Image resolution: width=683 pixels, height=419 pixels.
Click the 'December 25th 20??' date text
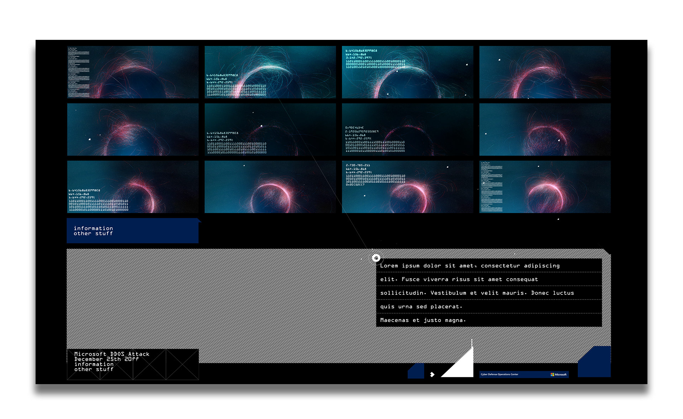pyautogui.click(x=106, y=359)
